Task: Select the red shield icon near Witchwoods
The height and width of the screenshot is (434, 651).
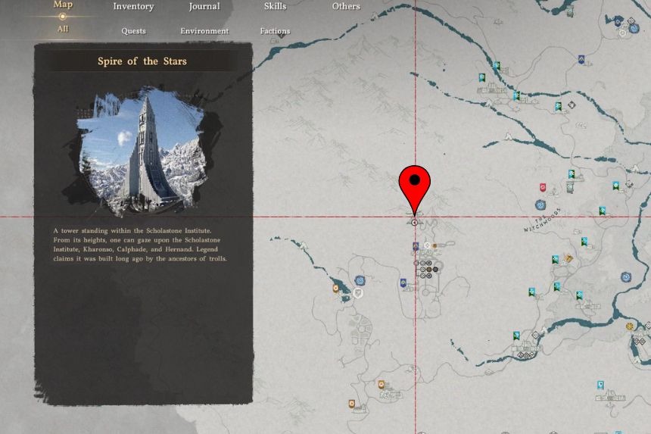Action: (x=543, y=187)
